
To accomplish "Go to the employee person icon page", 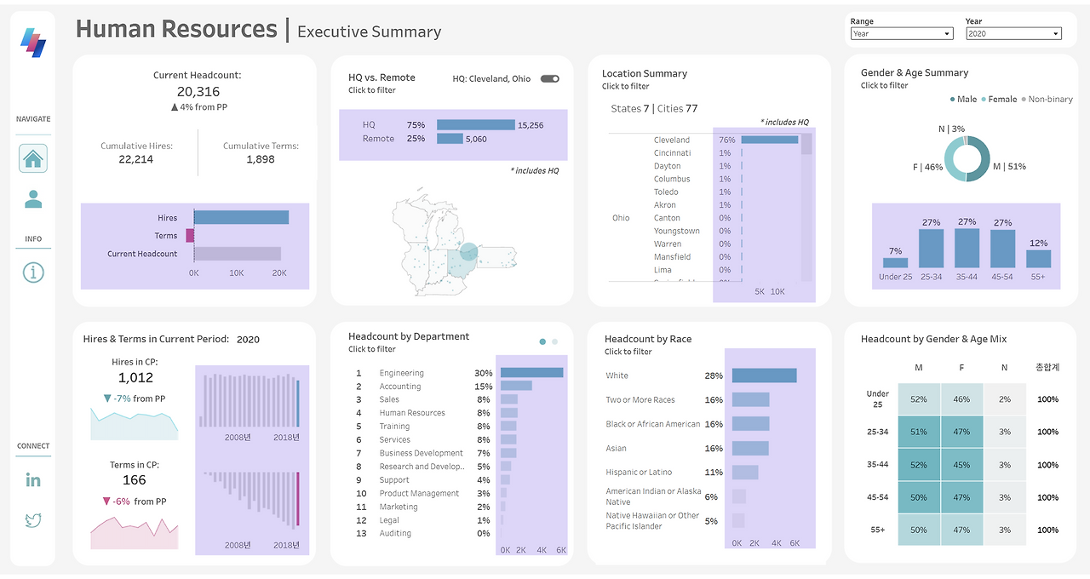I will 33,199.
